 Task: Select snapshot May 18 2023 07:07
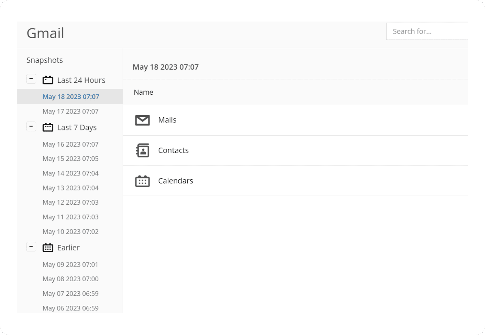point(71,97)
